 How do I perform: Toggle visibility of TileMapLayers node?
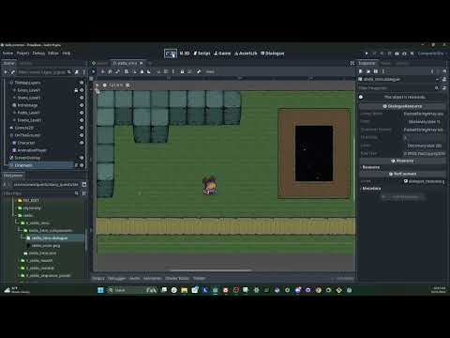[82, 83]
